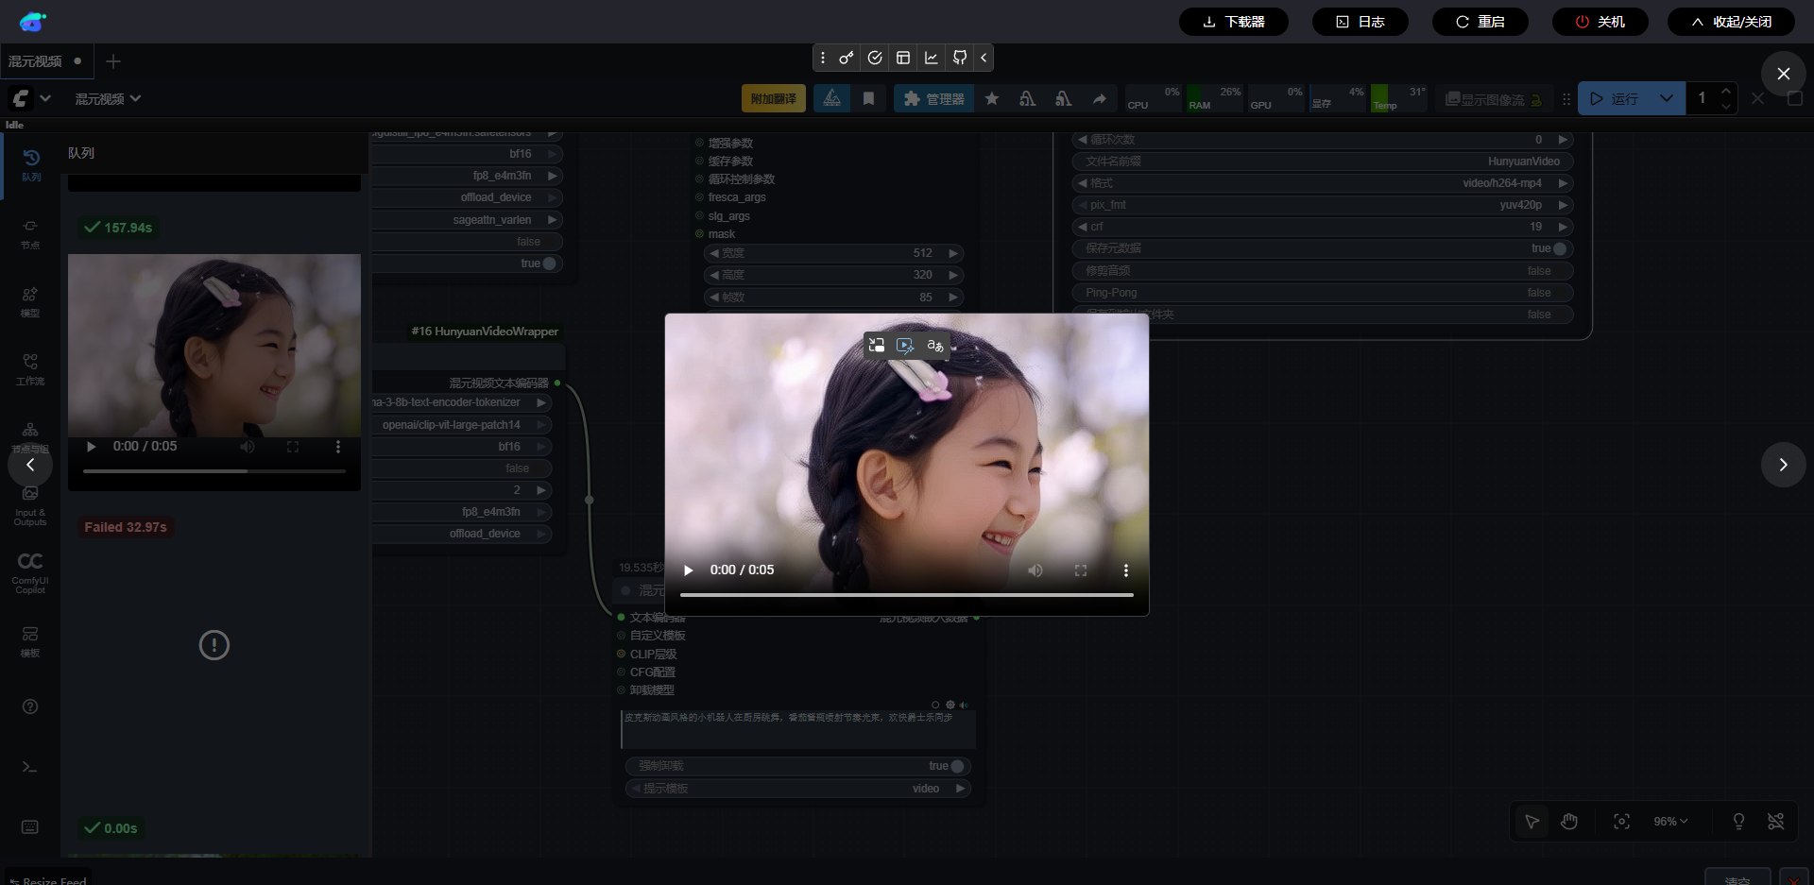Click the 运行 run button
The width and height of the screenshot is (1814, 885).
click(1614, 98)
